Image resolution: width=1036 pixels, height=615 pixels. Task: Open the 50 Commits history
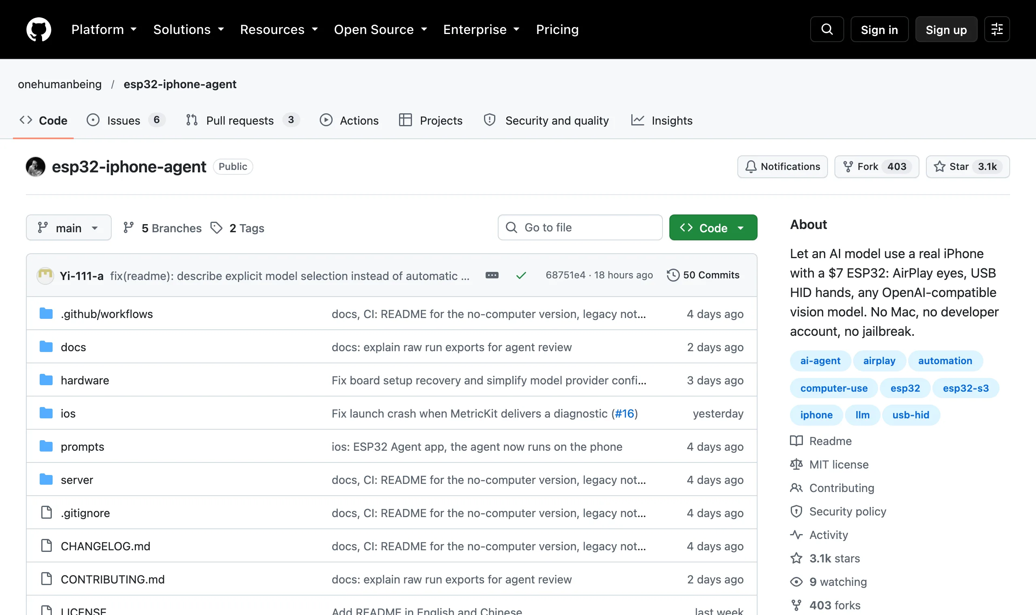[x=703, y=275]
